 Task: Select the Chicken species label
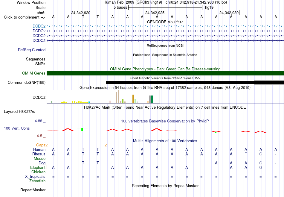38,172
